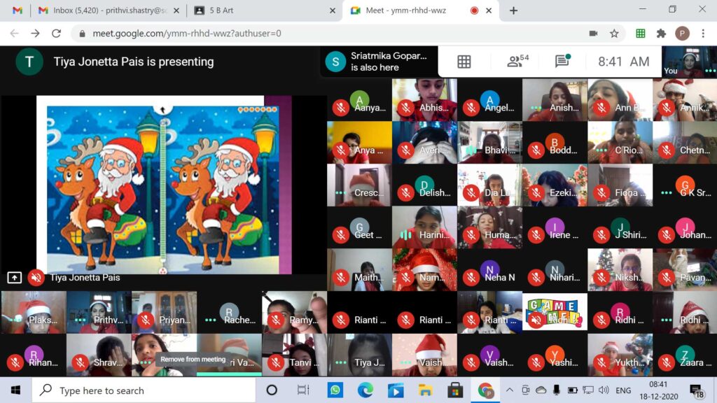Switch to the 5 B Art tab
This screenshot has width=717, height=403.
point(264,10)
